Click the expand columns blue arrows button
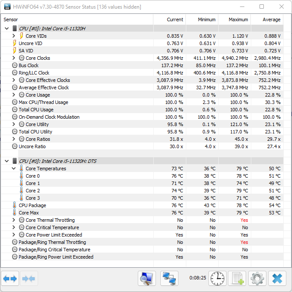This screenshot has width=292, height=292. click(x=10, y=279)
